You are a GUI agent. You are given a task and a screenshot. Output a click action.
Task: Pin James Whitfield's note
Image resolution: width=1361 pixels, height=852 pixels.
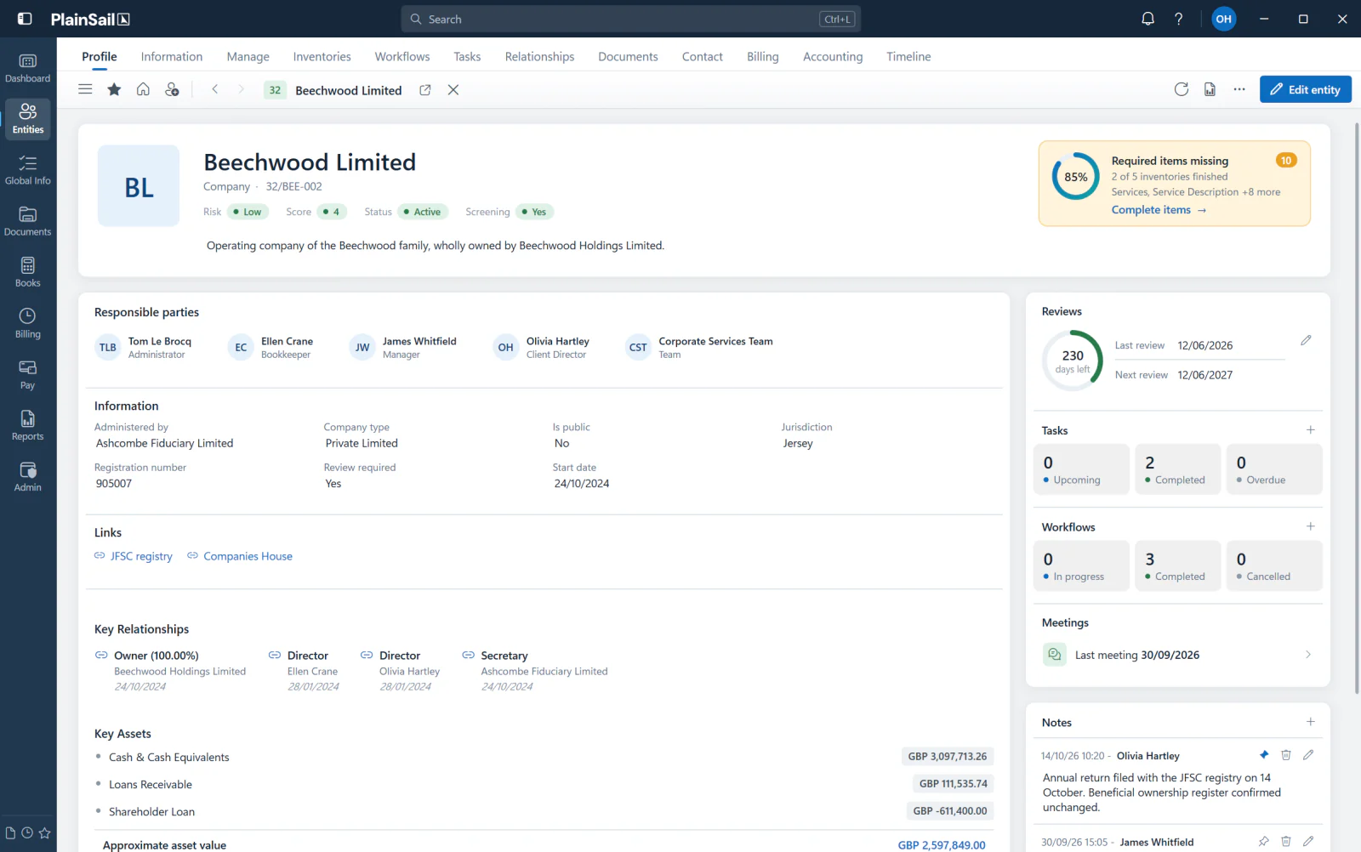(1264, 842)
